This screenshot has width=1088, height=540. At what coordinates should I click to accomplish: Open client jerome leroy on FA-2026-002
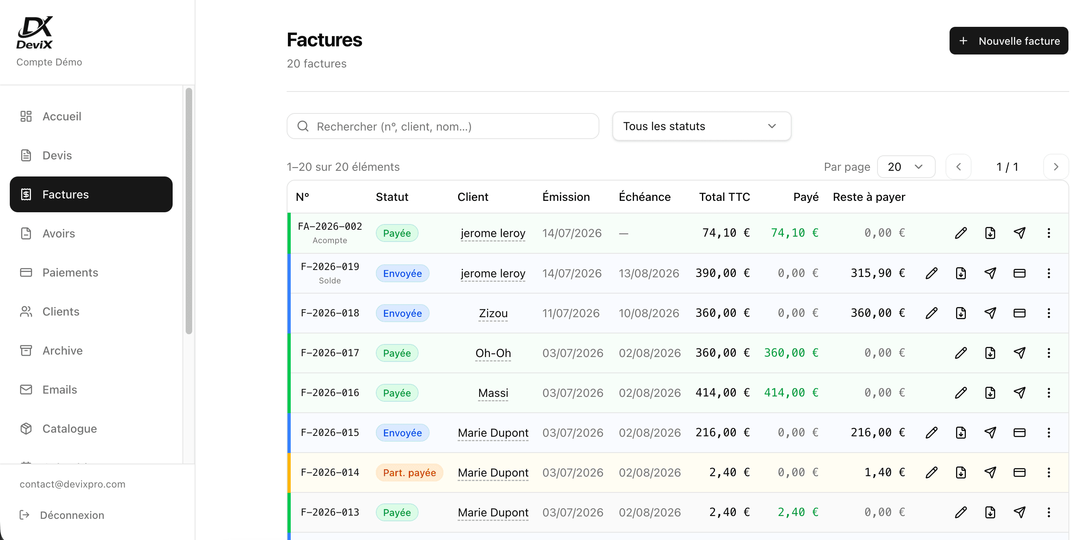click(x=493, y=233)
